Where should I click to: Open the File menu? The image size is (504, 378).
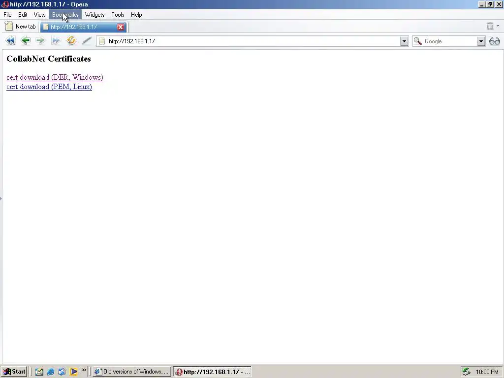pyautogui.click(x=7, y=14)
